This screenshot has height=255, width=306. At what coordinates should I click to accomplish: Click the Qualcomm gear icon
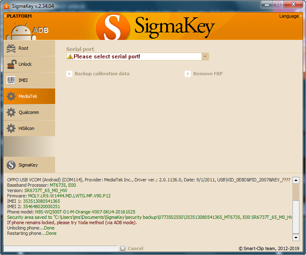pyautogui.click(x=11, y=112)
